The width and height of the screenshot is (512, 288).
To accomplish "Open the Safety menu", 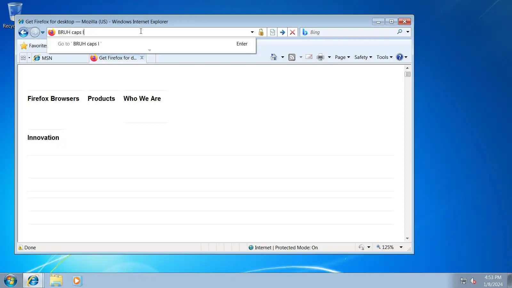I will (x=363, y=57).
